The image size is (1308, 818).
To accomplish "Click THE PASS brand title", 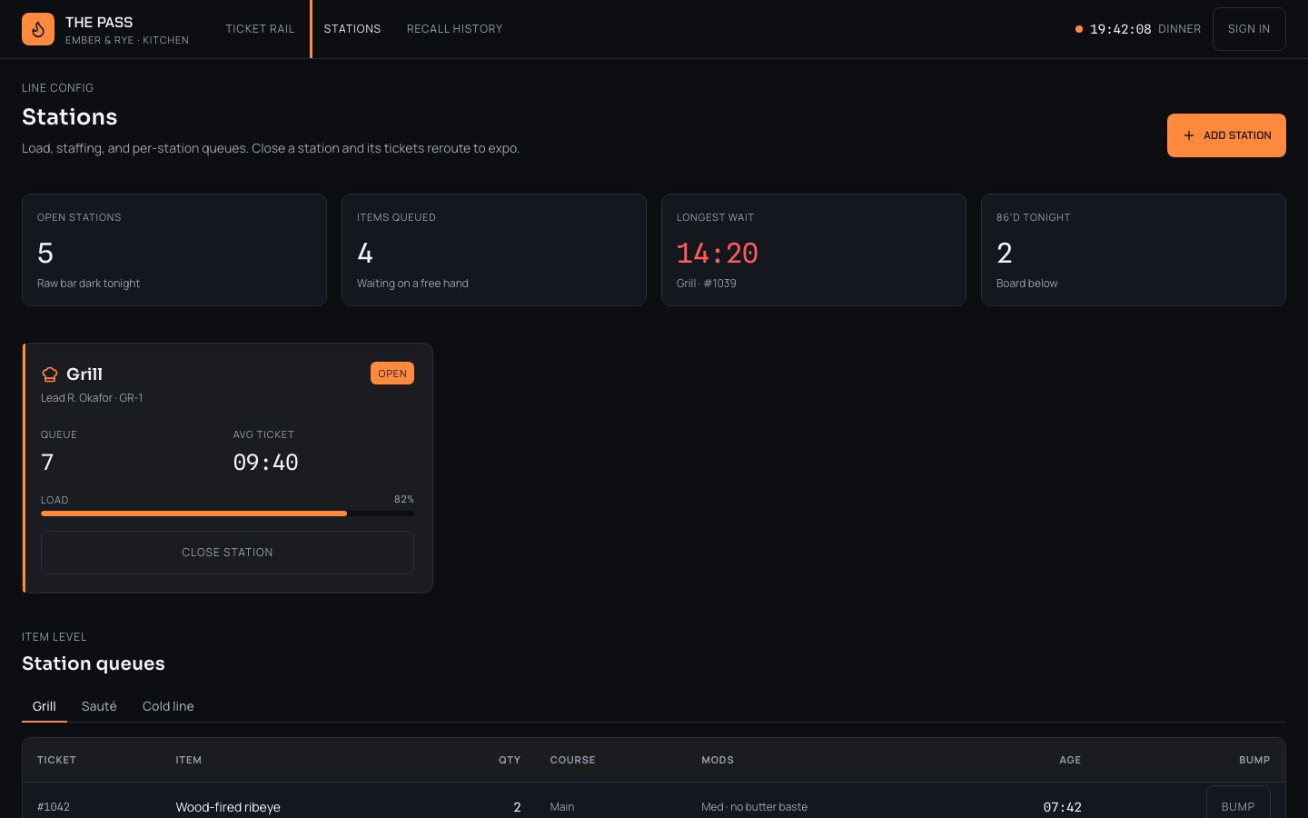I will click(x=99, y=22).
